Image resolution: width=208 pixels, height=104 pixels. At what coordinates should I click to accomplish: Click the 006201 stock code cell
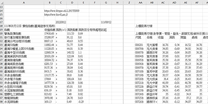click(140, 45)
